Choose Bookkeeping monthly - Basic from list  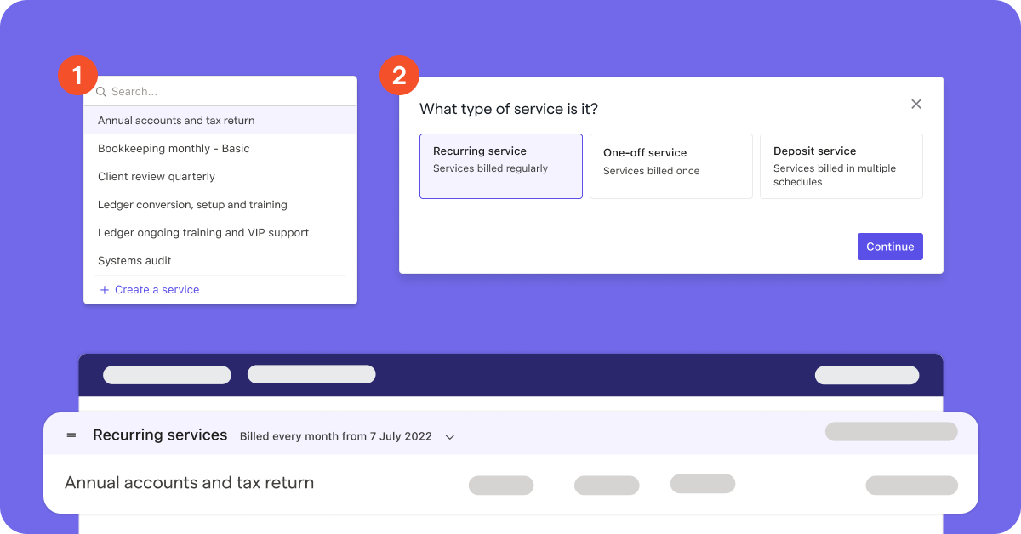point(174,149)
